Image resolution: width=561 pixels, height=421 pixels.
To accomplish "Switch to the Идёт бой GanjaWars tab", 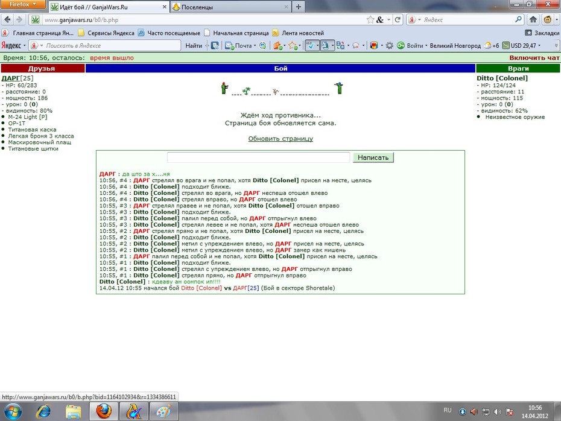I will [109, 7].
